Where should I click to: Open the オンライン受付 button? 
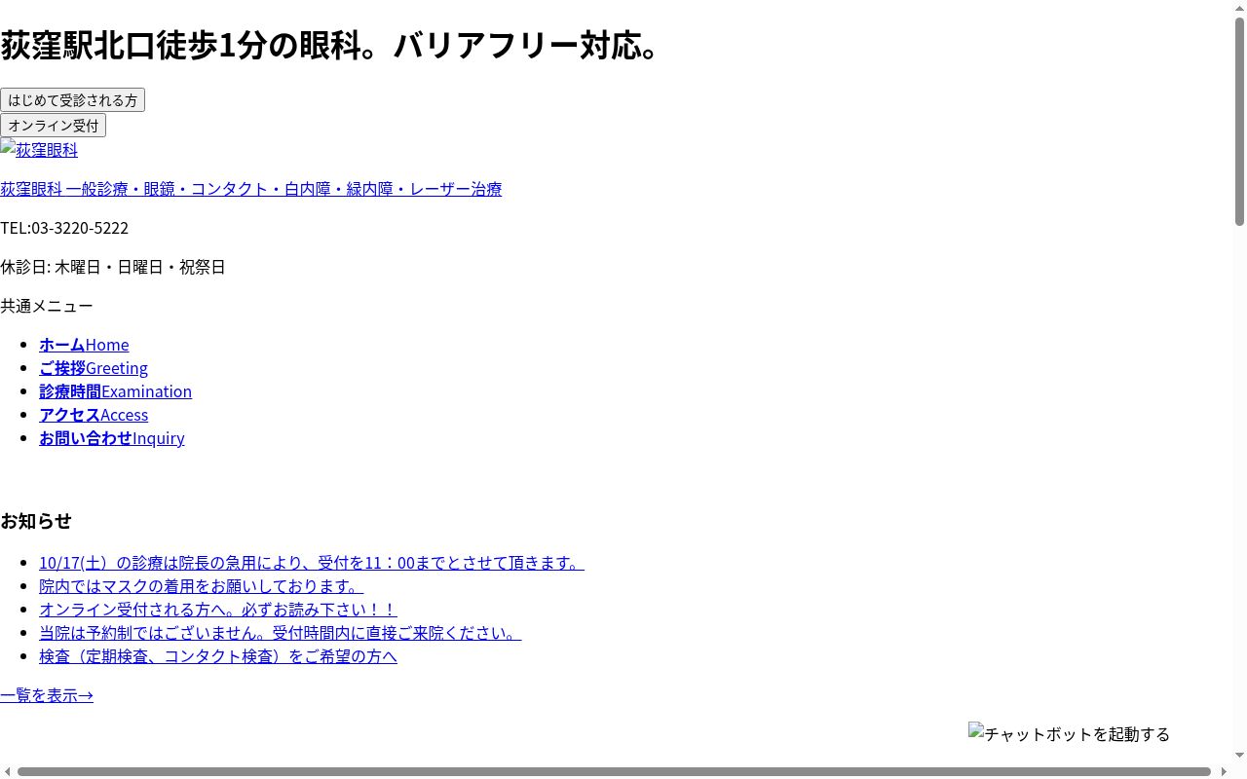53,126
